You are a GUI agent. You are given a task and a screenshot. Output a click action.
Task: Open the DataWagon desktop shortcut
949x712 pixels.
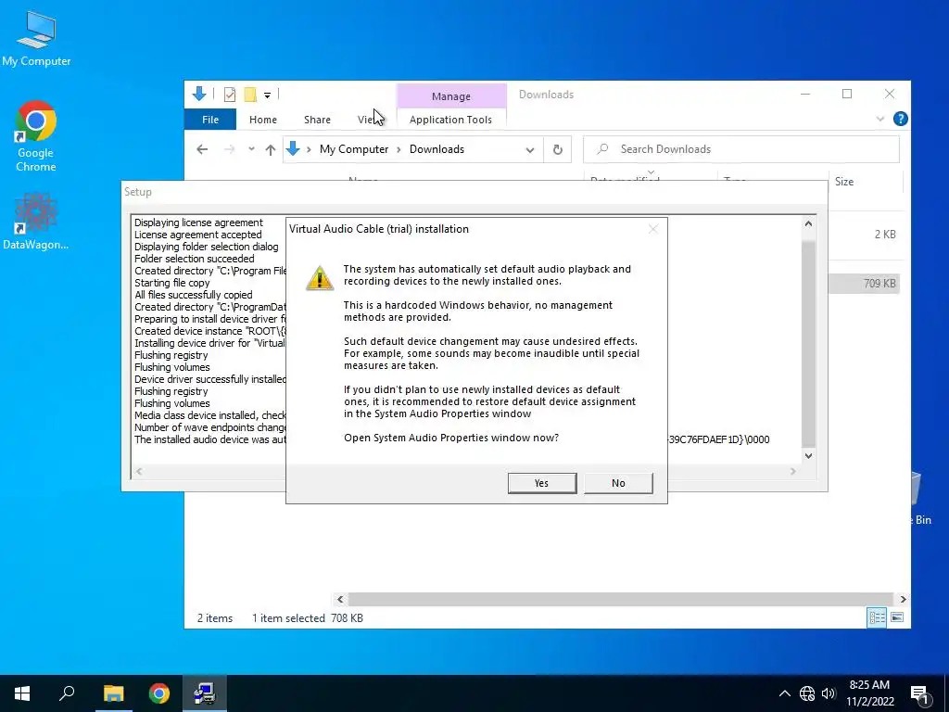point(36,221)
